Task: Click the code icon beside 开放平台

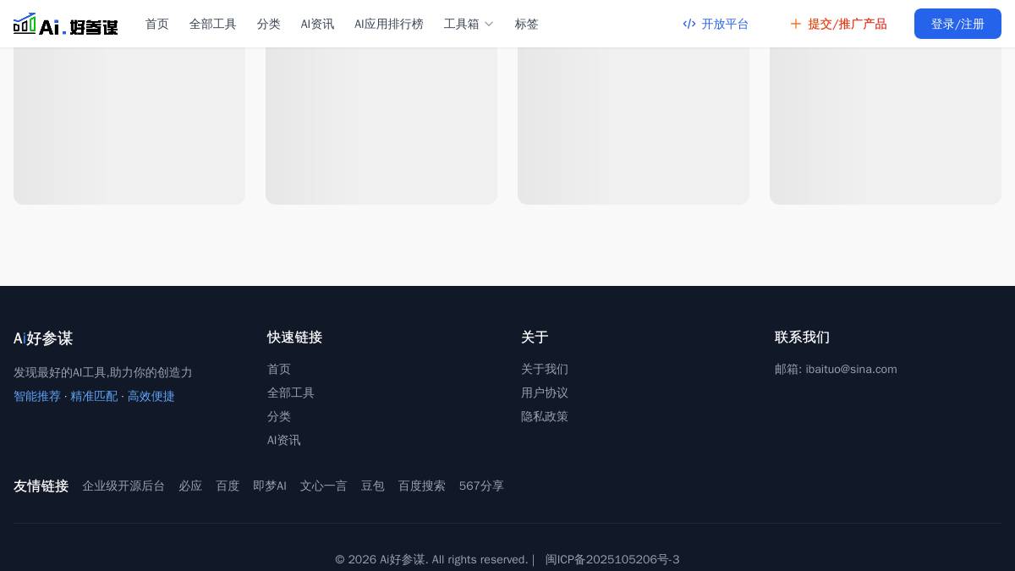Action: point(689,24)
